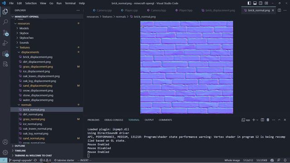Open the Accounts icon in activity bar
The height and width of the screenshot is (163, 290).
tap(5, 142)
